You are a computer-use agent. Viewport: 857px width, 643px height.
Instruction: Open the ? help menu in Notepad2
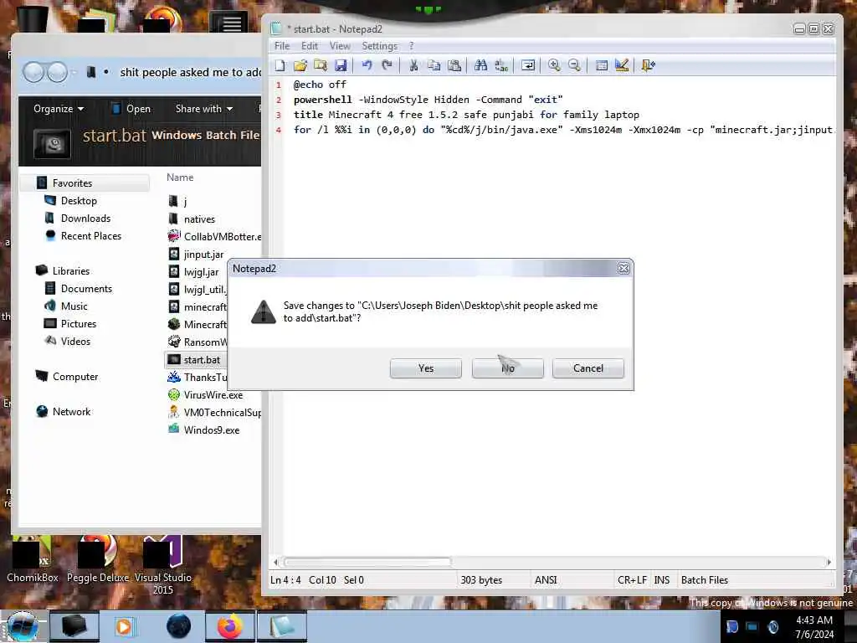[412, 46]
